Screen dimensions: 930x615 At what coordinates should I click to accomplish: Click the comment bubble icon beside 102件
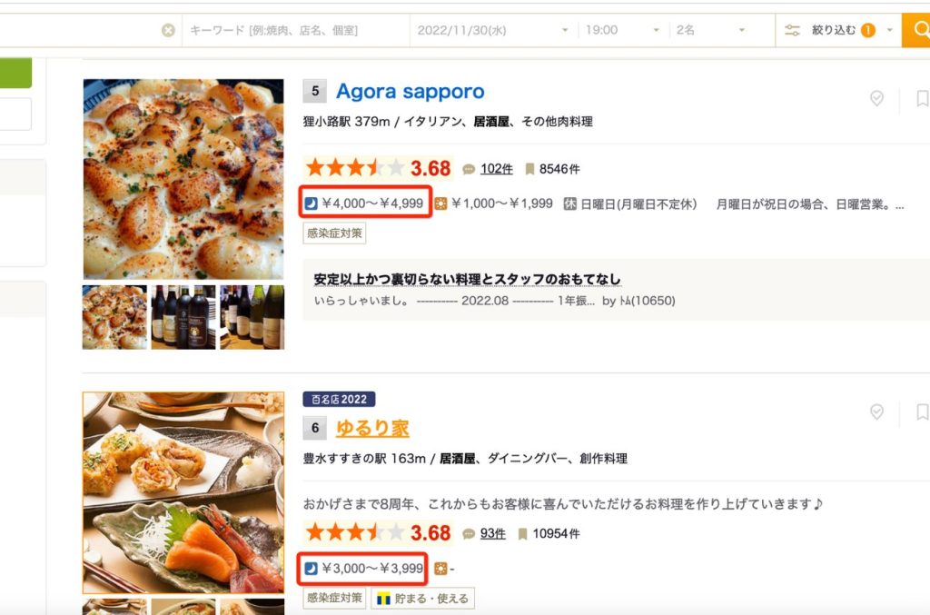click(x=469, y=170)
